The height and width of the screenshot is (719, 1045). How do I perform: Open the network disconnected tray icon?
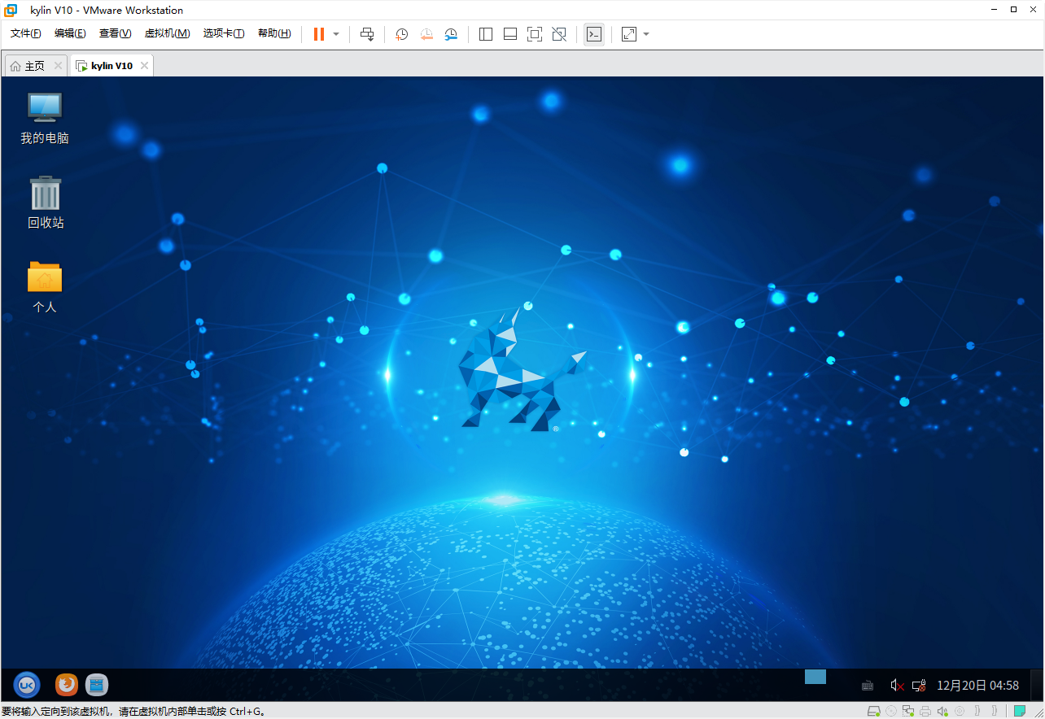[x=919, y=686]
